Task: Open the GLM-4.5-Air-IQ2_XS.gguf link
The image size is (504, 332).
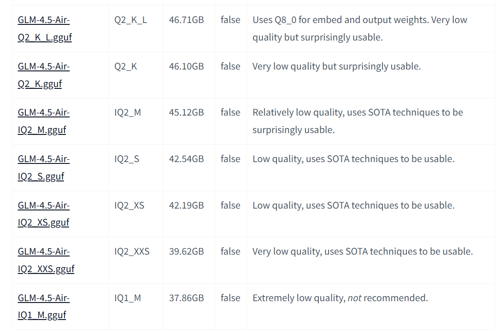Action: 43,214
